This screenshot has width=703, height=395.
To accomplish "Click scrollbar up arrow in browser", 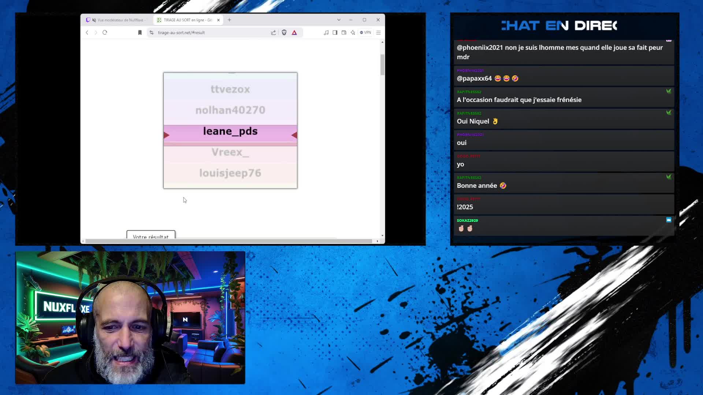I will click(x=383, y=42).
